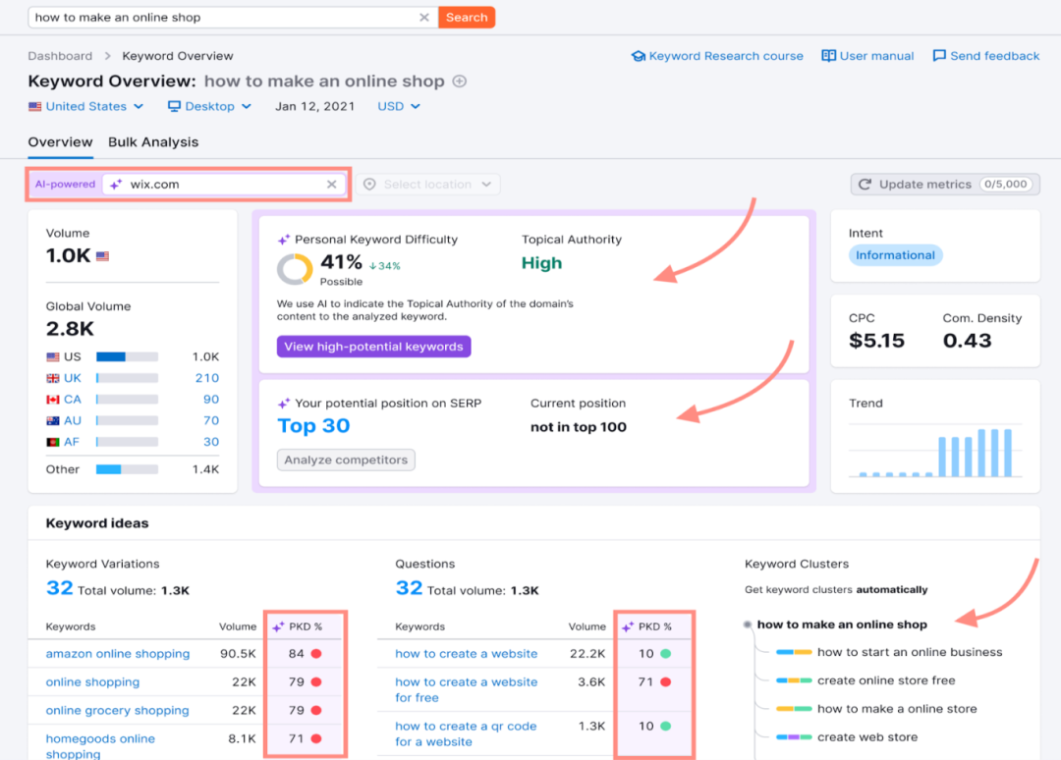The width and height of the screenshot is (1061, 760).
Task: Clear the wix.com domain field
Action: [x=332, y=185]
